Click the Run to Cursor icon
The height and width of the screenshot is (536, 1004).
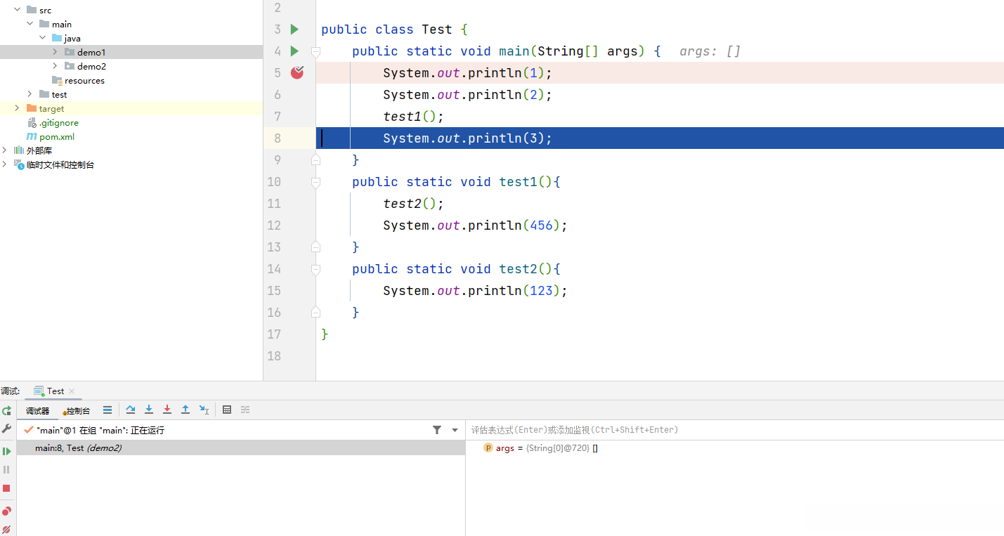204,410
